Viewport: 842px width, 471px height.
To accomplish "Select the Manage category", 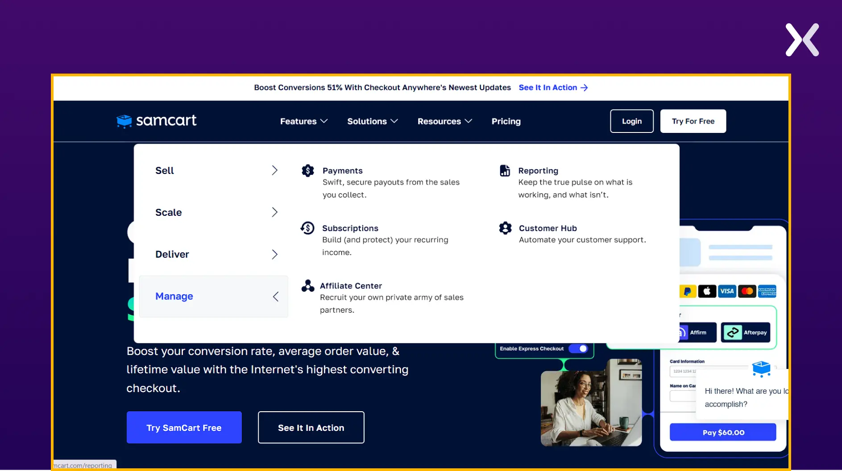I will [x=214, y=296].
